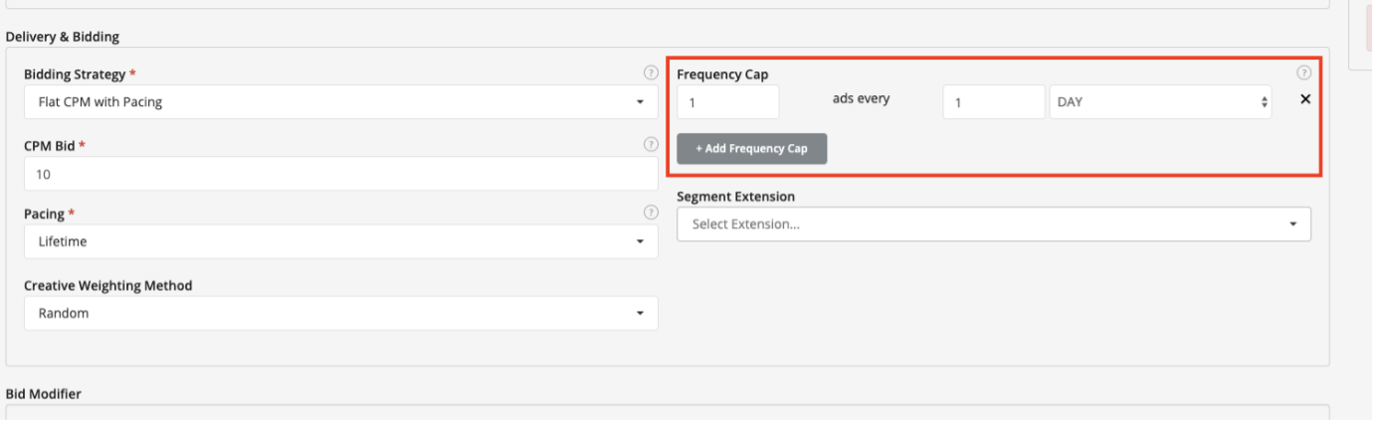Click the help icon beside CPM Bid

[x=651, y=144]
